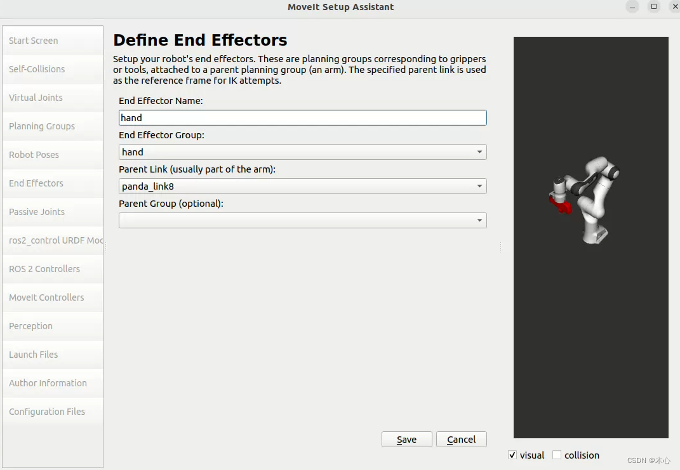Screen dimensions: 680x470
Task: Click the robot model in 3D view
Action: point(585,199)
